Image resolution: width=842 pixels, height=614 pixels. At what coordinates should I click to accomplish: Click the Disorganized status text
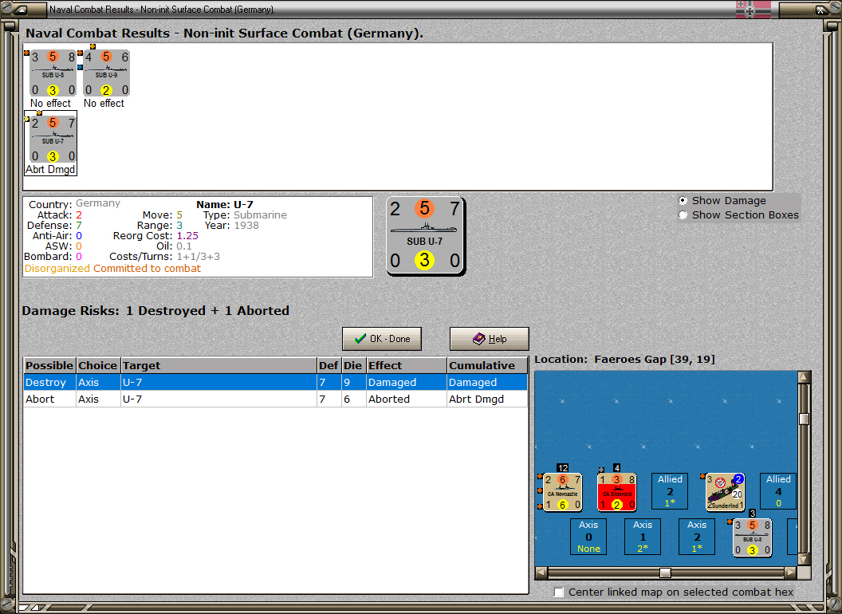(x=57, y=268)
